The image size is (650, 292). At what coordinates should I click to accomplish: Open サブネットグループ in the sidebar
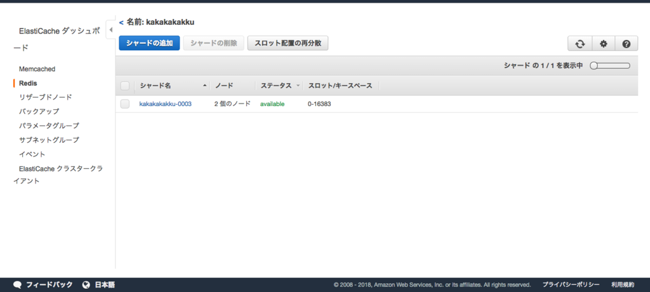49,140
